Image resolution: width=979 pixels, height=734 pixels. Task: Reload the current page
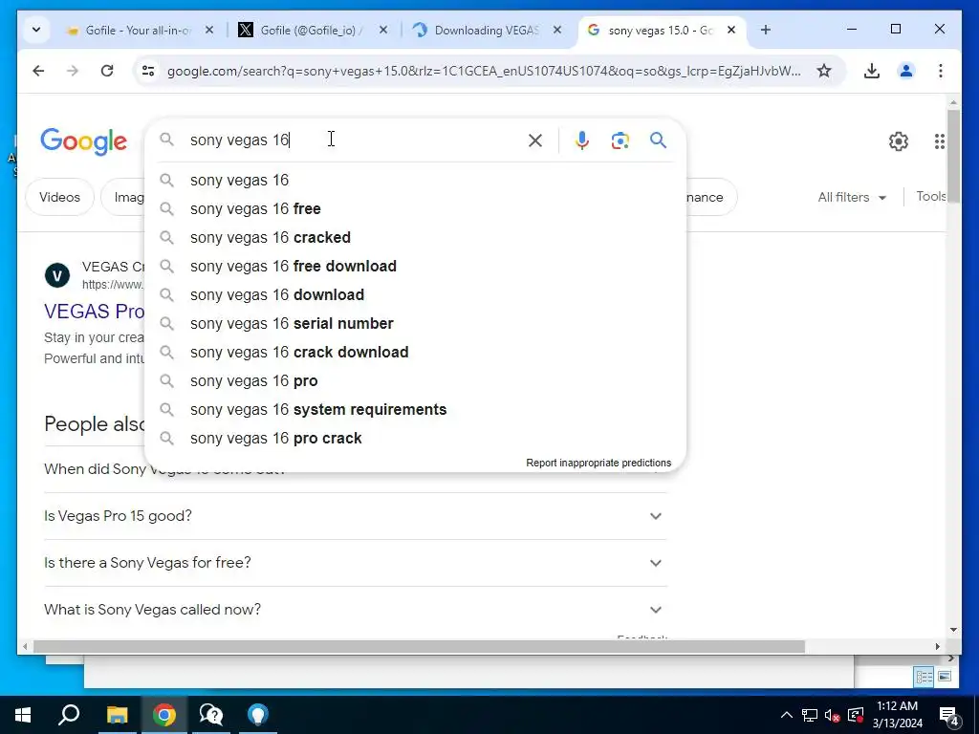pos(107,71)
